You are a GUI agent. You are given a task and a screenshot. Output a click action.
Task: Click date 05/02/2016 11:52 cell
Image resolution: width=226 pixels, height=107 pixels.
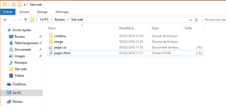tap(131, 47)
